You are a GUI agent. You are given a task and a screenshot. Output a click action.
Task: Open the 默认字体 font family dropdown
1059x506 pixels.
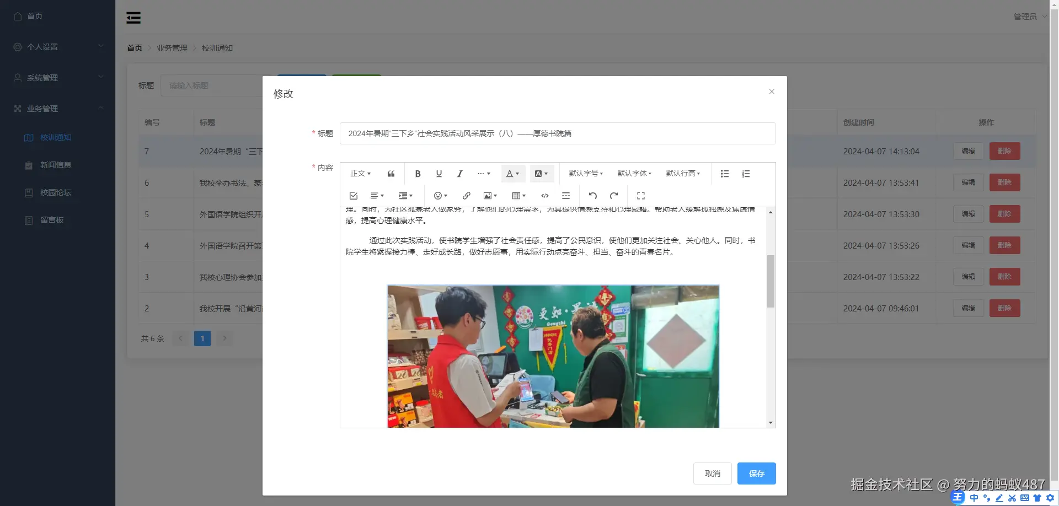click(634, 173)
